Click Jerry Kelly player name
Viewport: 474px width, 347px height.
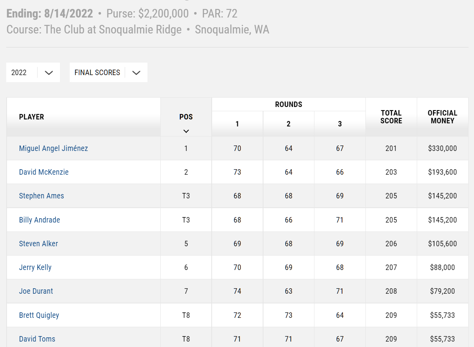35,267
